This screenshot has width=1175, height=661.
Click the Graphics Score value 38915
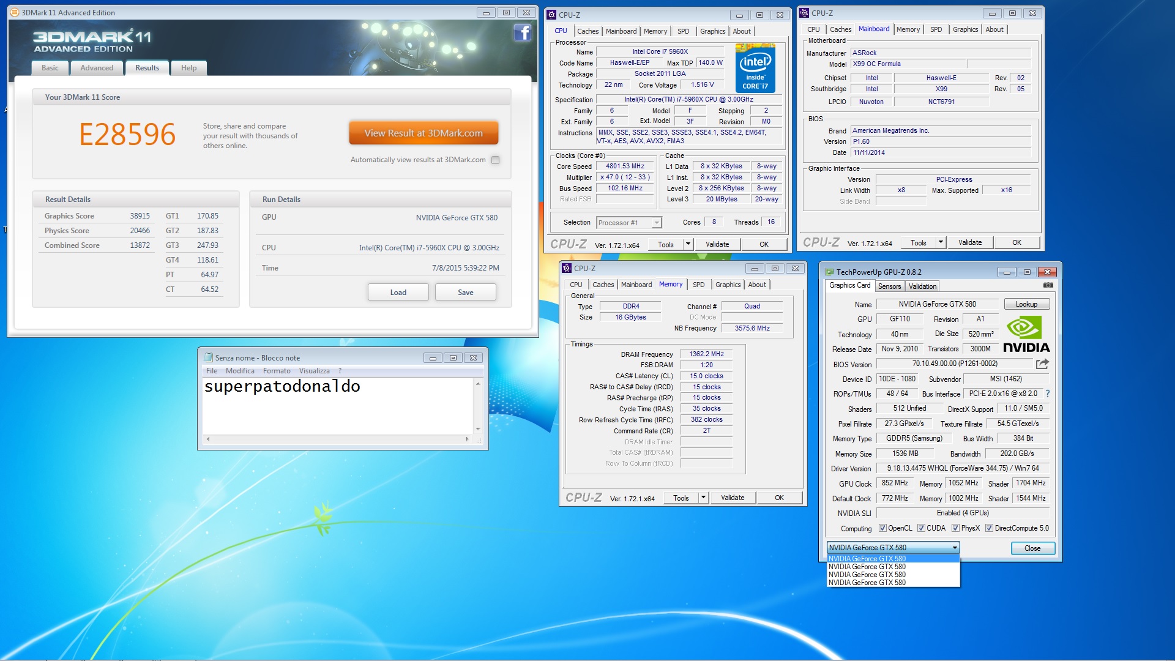coord(140,216)
